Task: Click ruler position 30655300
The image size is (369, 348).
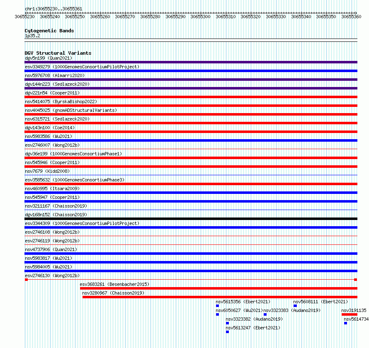Action: click(x=201, y=17)
